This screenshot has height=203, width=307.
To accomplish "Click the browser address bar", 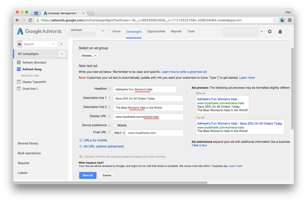I will (156, 20).
